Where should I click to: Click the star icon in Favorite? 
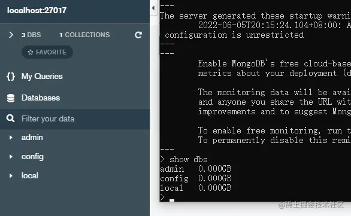31,52
